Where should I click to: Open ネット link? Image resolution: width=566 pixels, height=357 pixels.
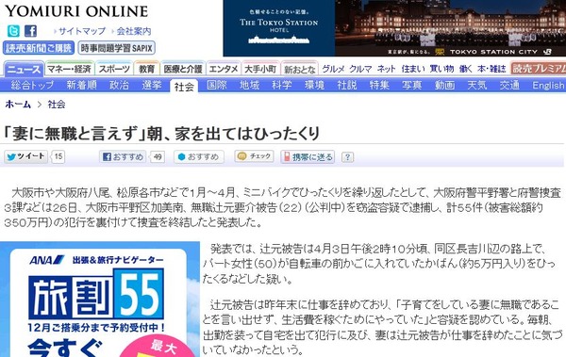[x=386, y=69]
